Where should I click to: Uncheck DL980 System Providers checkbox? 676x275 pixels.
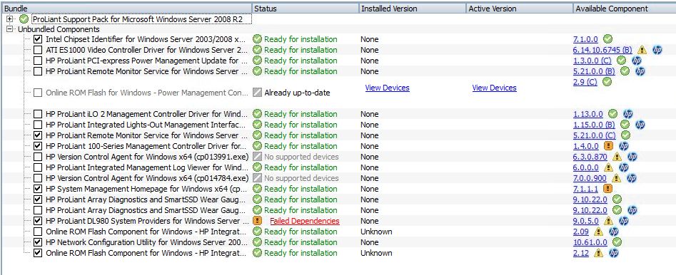pyautogui.click(x=38, y=221)
